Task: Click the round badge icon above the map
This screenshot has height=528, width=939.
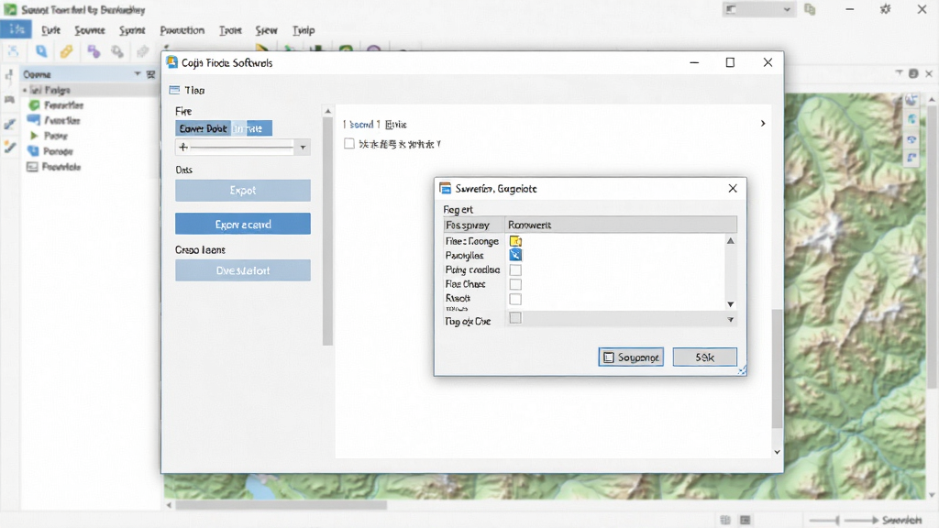Action: tap(913, 73)
